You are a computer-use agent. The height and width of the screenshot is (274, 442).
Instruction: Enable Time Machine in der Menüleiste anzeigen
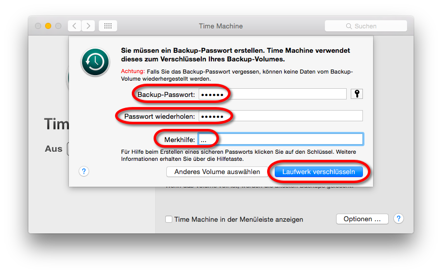(x=169, y=219)
